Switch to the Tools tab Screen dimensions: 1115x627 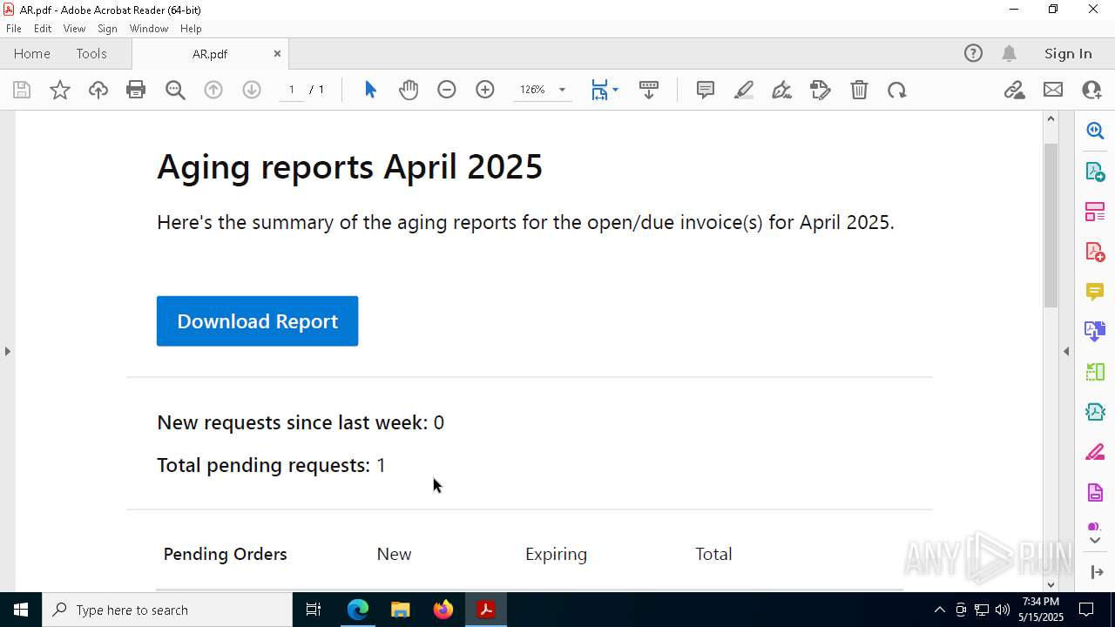pyautogui.click(x=91, y=54)
